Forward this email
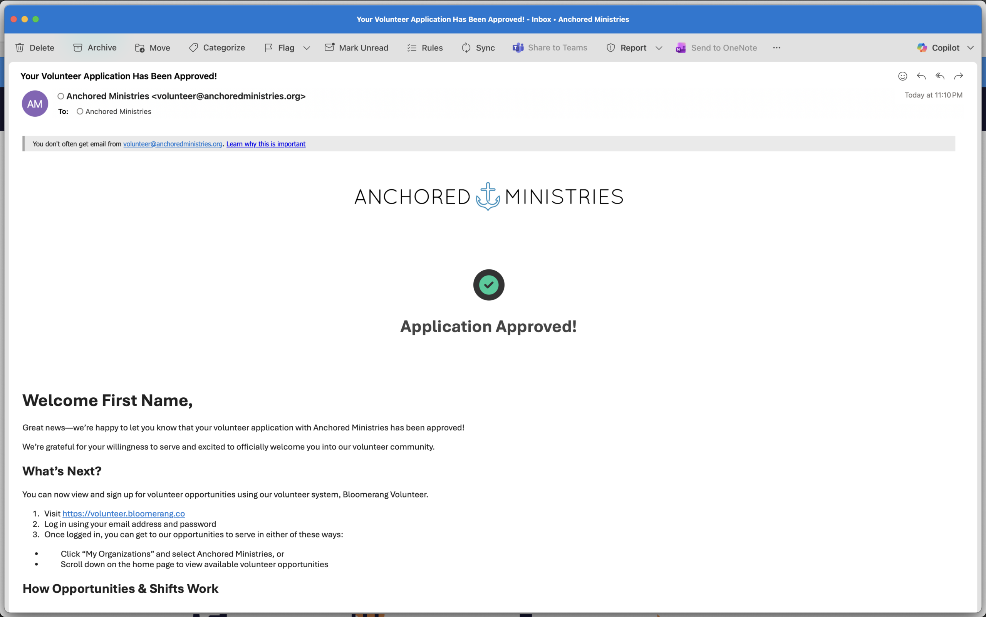 (959, 76)
